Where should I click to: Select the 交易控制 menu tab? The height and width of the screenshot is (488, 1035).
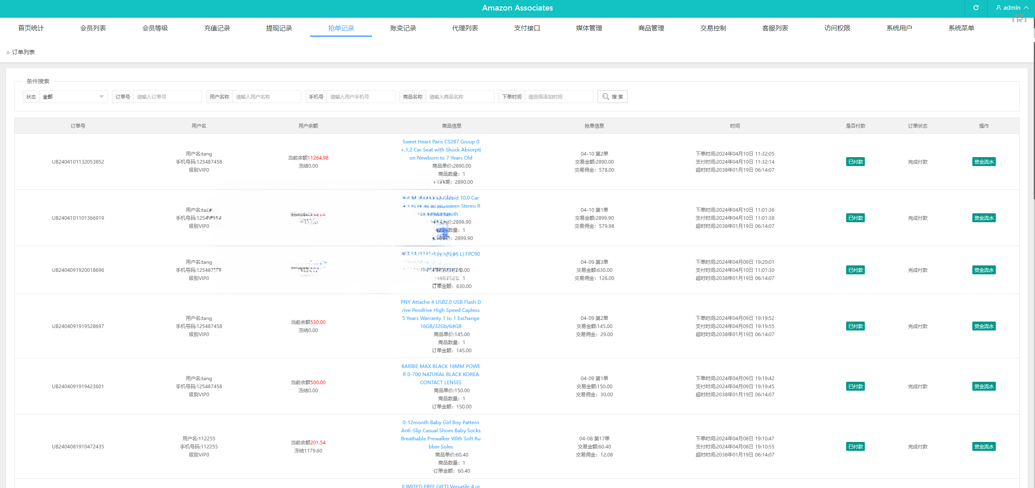point(713,28)
